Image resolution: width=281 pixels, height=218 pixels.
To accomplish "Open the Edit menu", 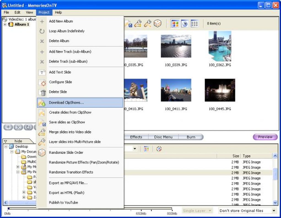I will 17,12.
